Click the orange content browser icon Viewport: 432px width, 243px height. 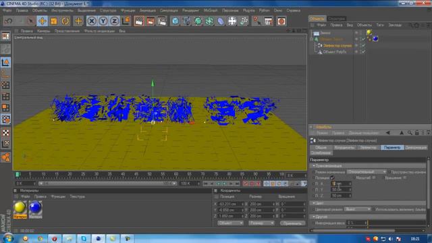[x=281, y=21]
